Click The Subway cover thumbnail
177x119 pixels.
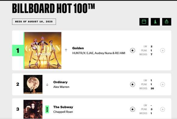coord(33,109)
